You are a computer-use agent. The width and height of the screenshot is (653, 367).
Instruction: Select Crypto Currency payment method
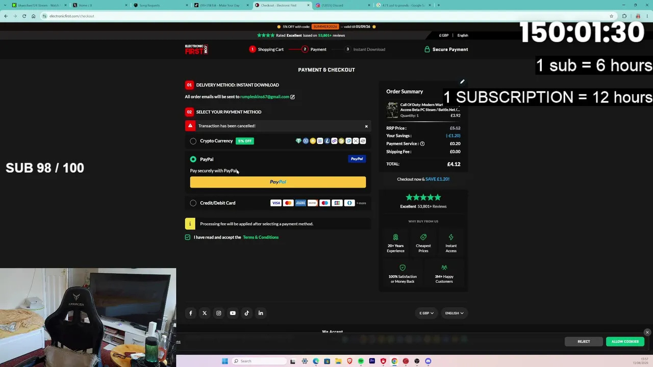click(193, 141)
